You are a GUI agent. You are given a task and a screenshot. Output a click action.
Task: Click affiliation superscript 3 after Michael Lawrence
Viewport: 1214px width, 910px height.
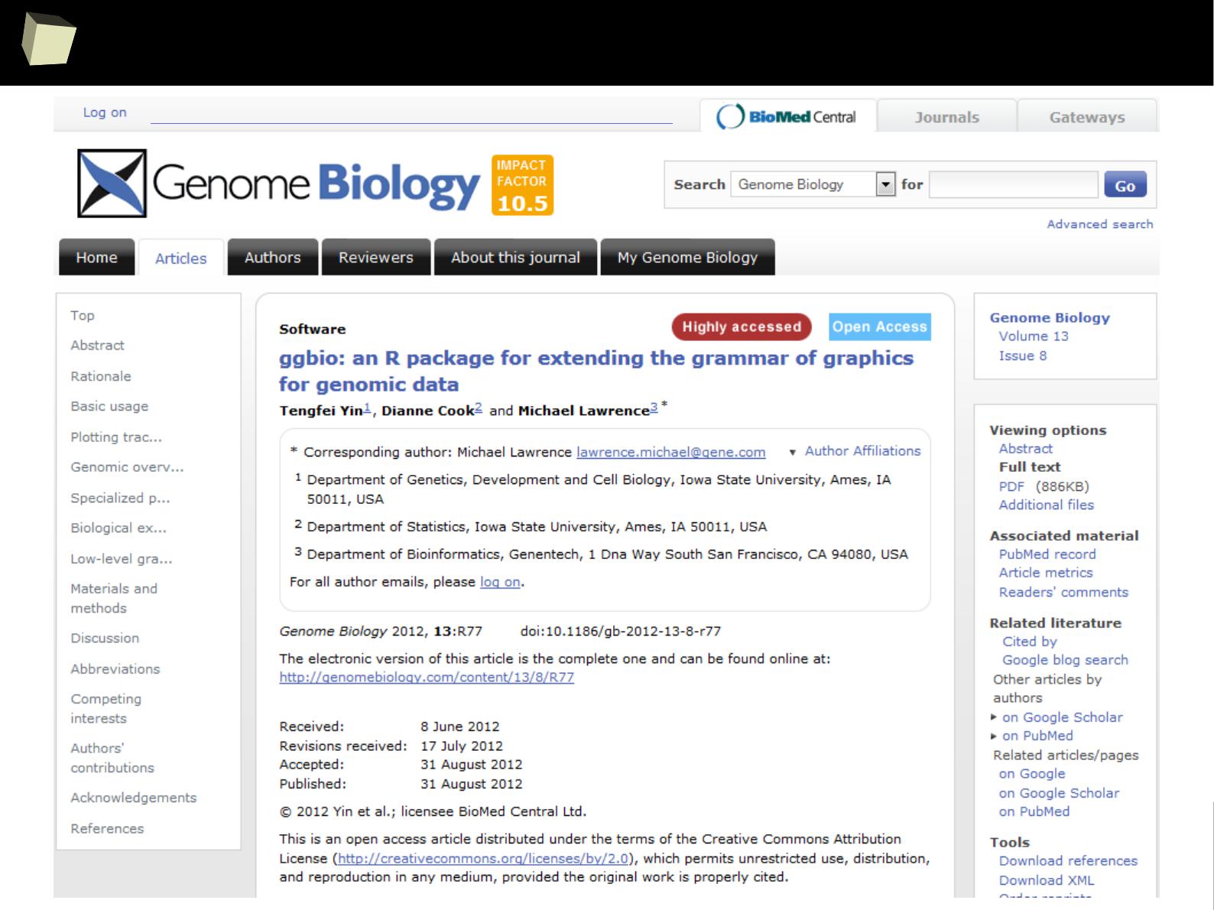coord(654,408)
